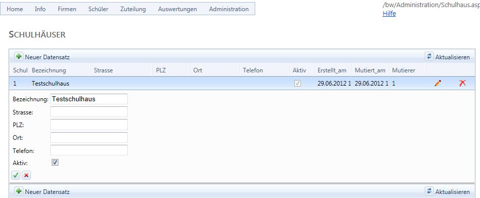The width and height of the screenshot is (480, 198).
Task: Open the Administration menu
Action: [229, 9]
